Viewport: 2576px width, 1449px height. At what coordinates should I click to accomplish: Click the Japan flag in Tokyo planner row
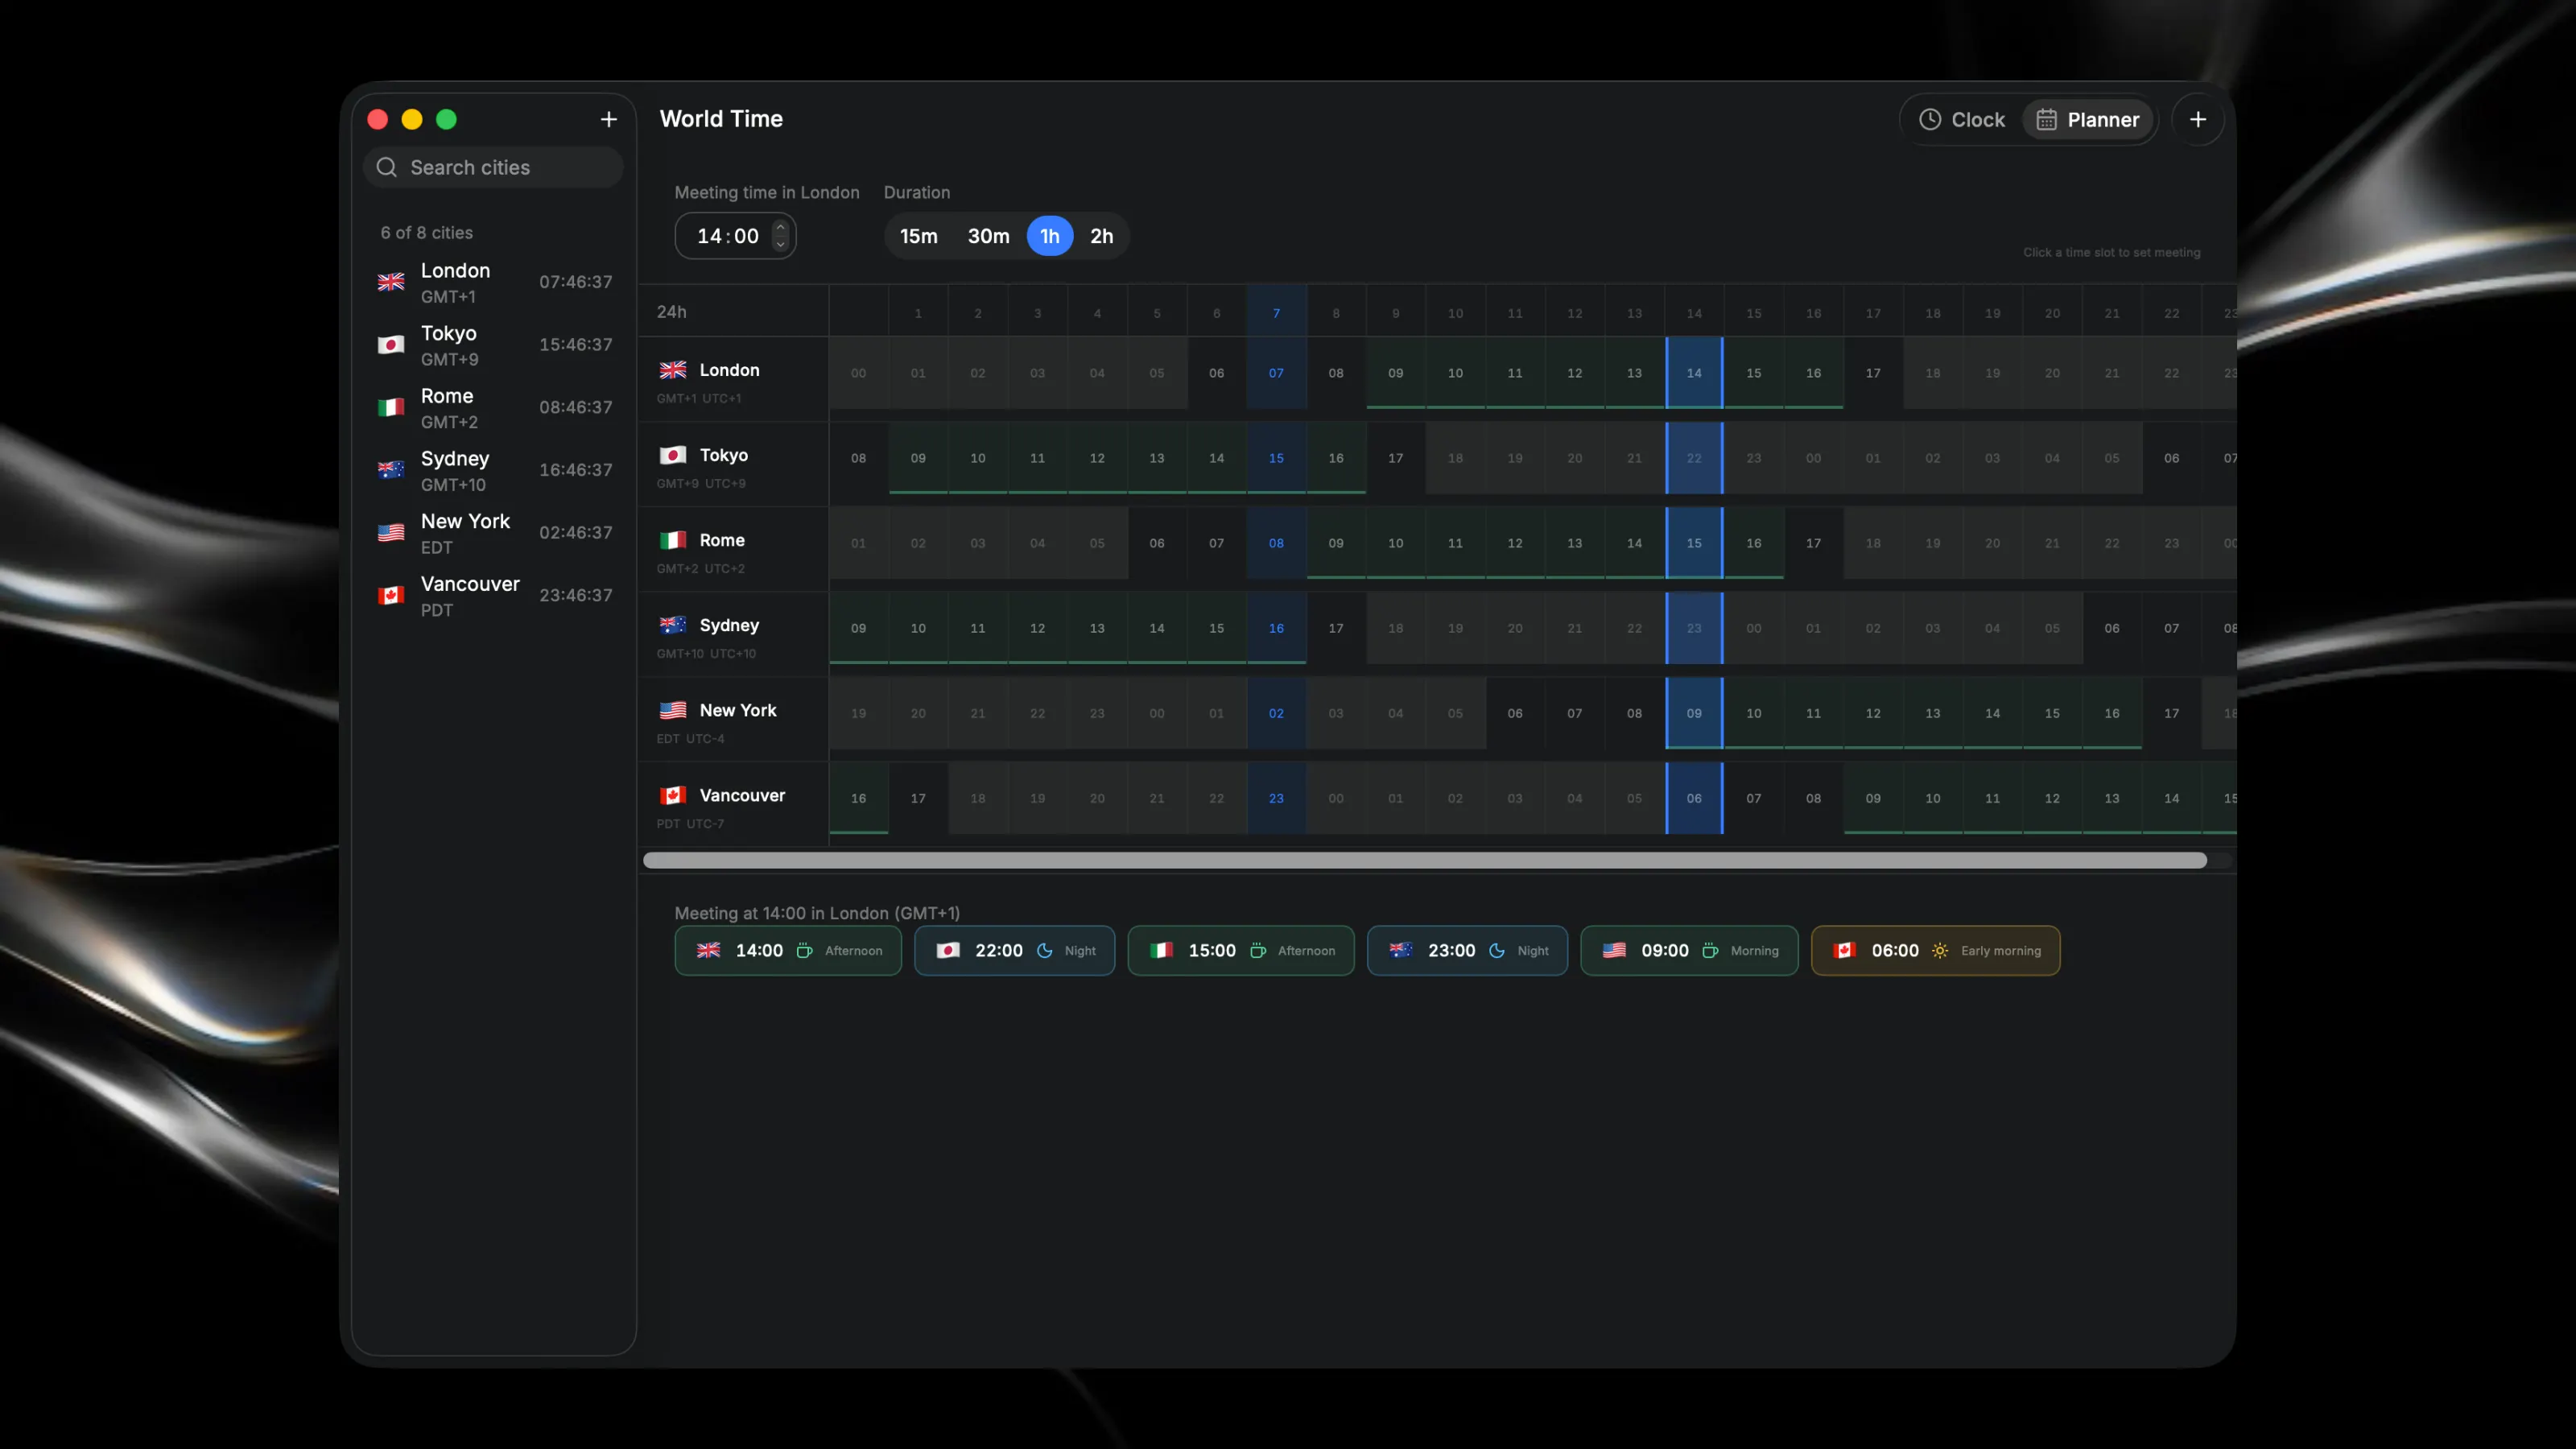(673, 455)
